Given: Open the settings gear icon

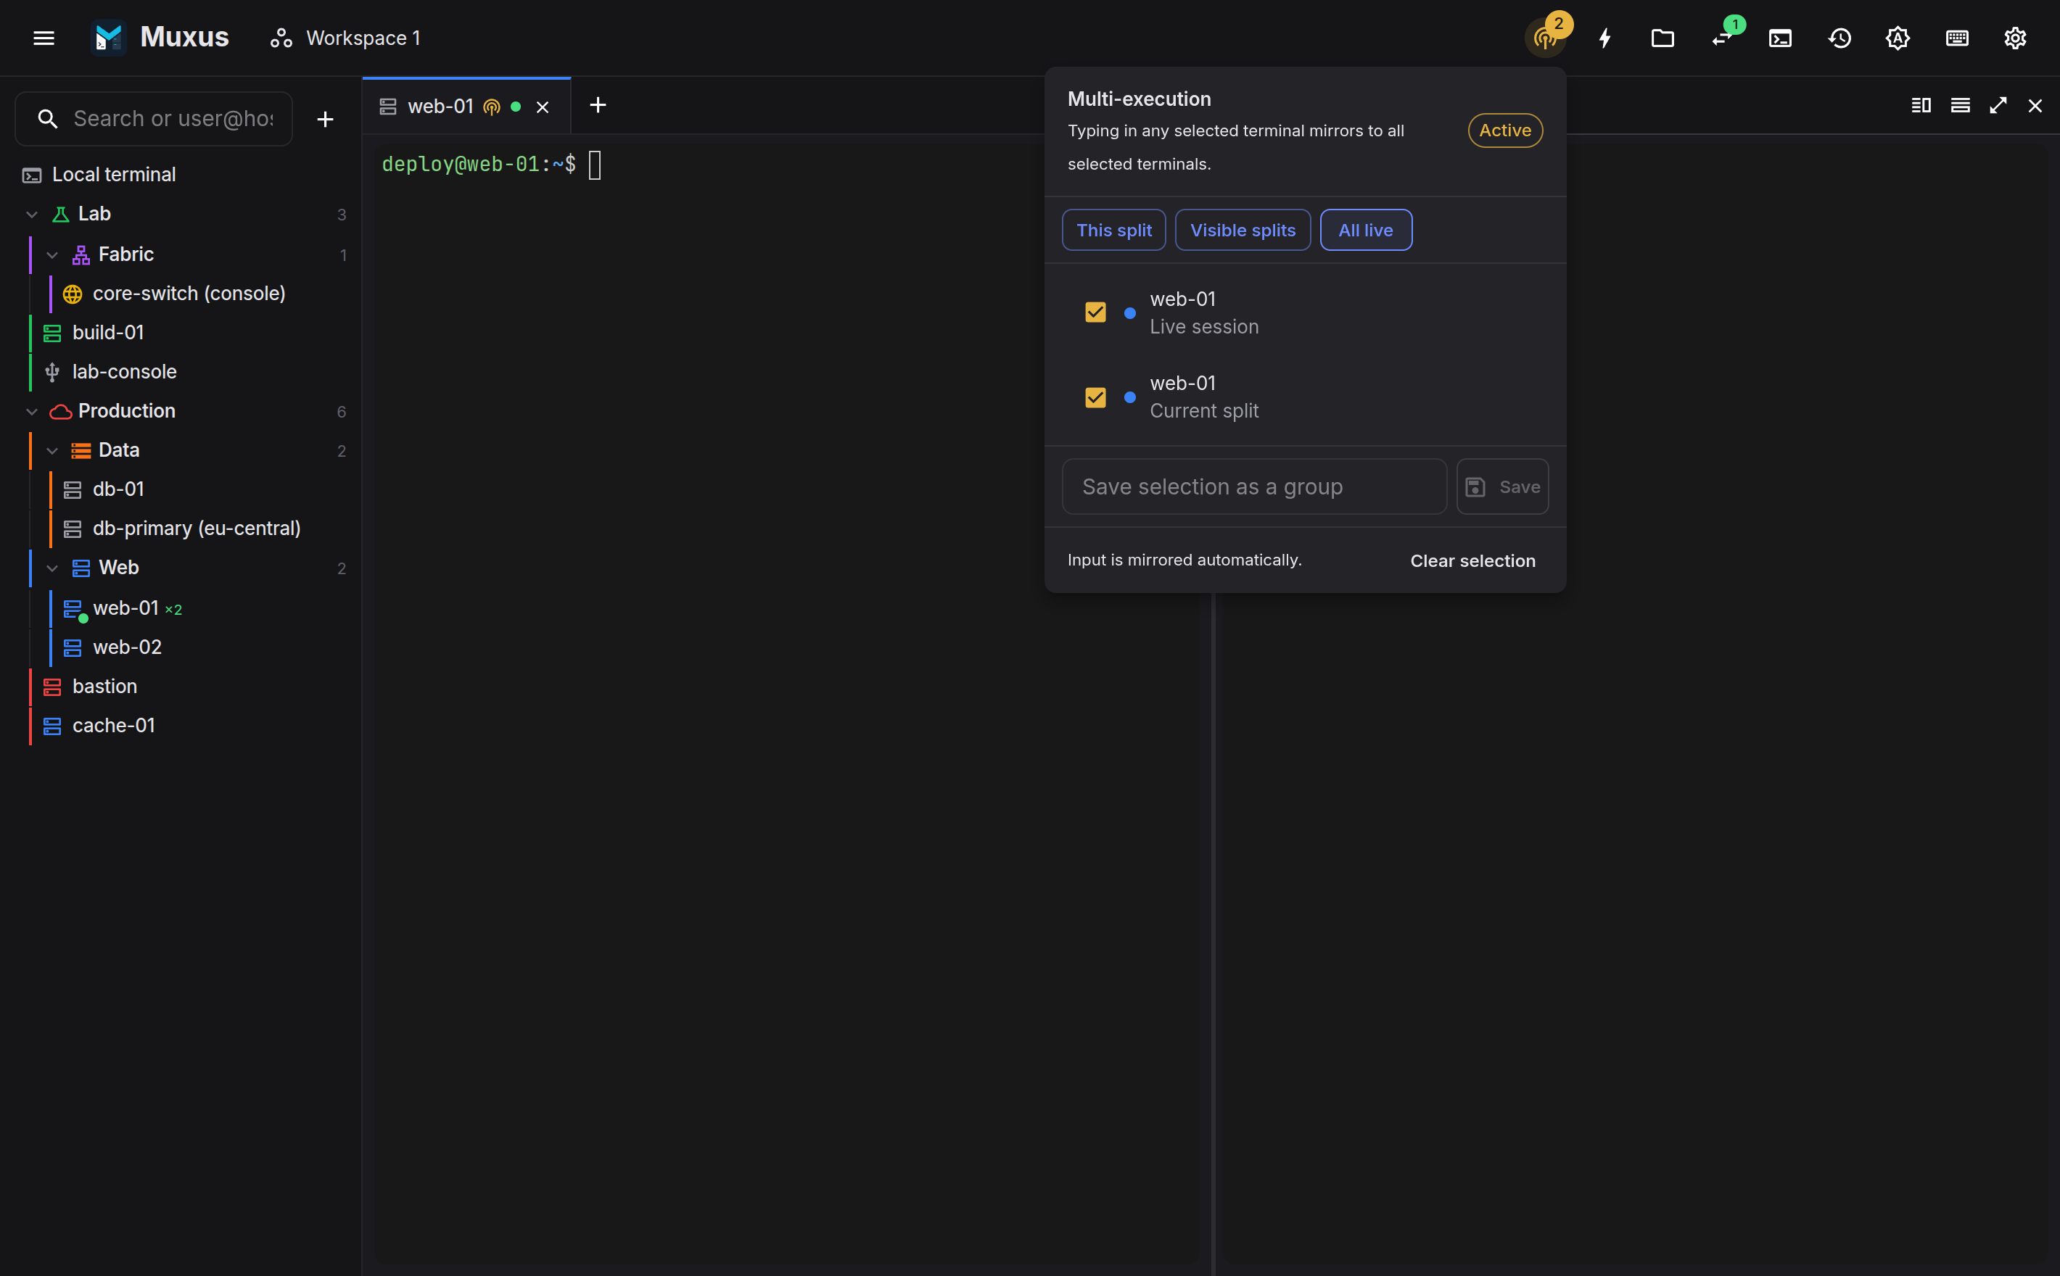Looking at the screenshot, I should tap(2015, 38).
